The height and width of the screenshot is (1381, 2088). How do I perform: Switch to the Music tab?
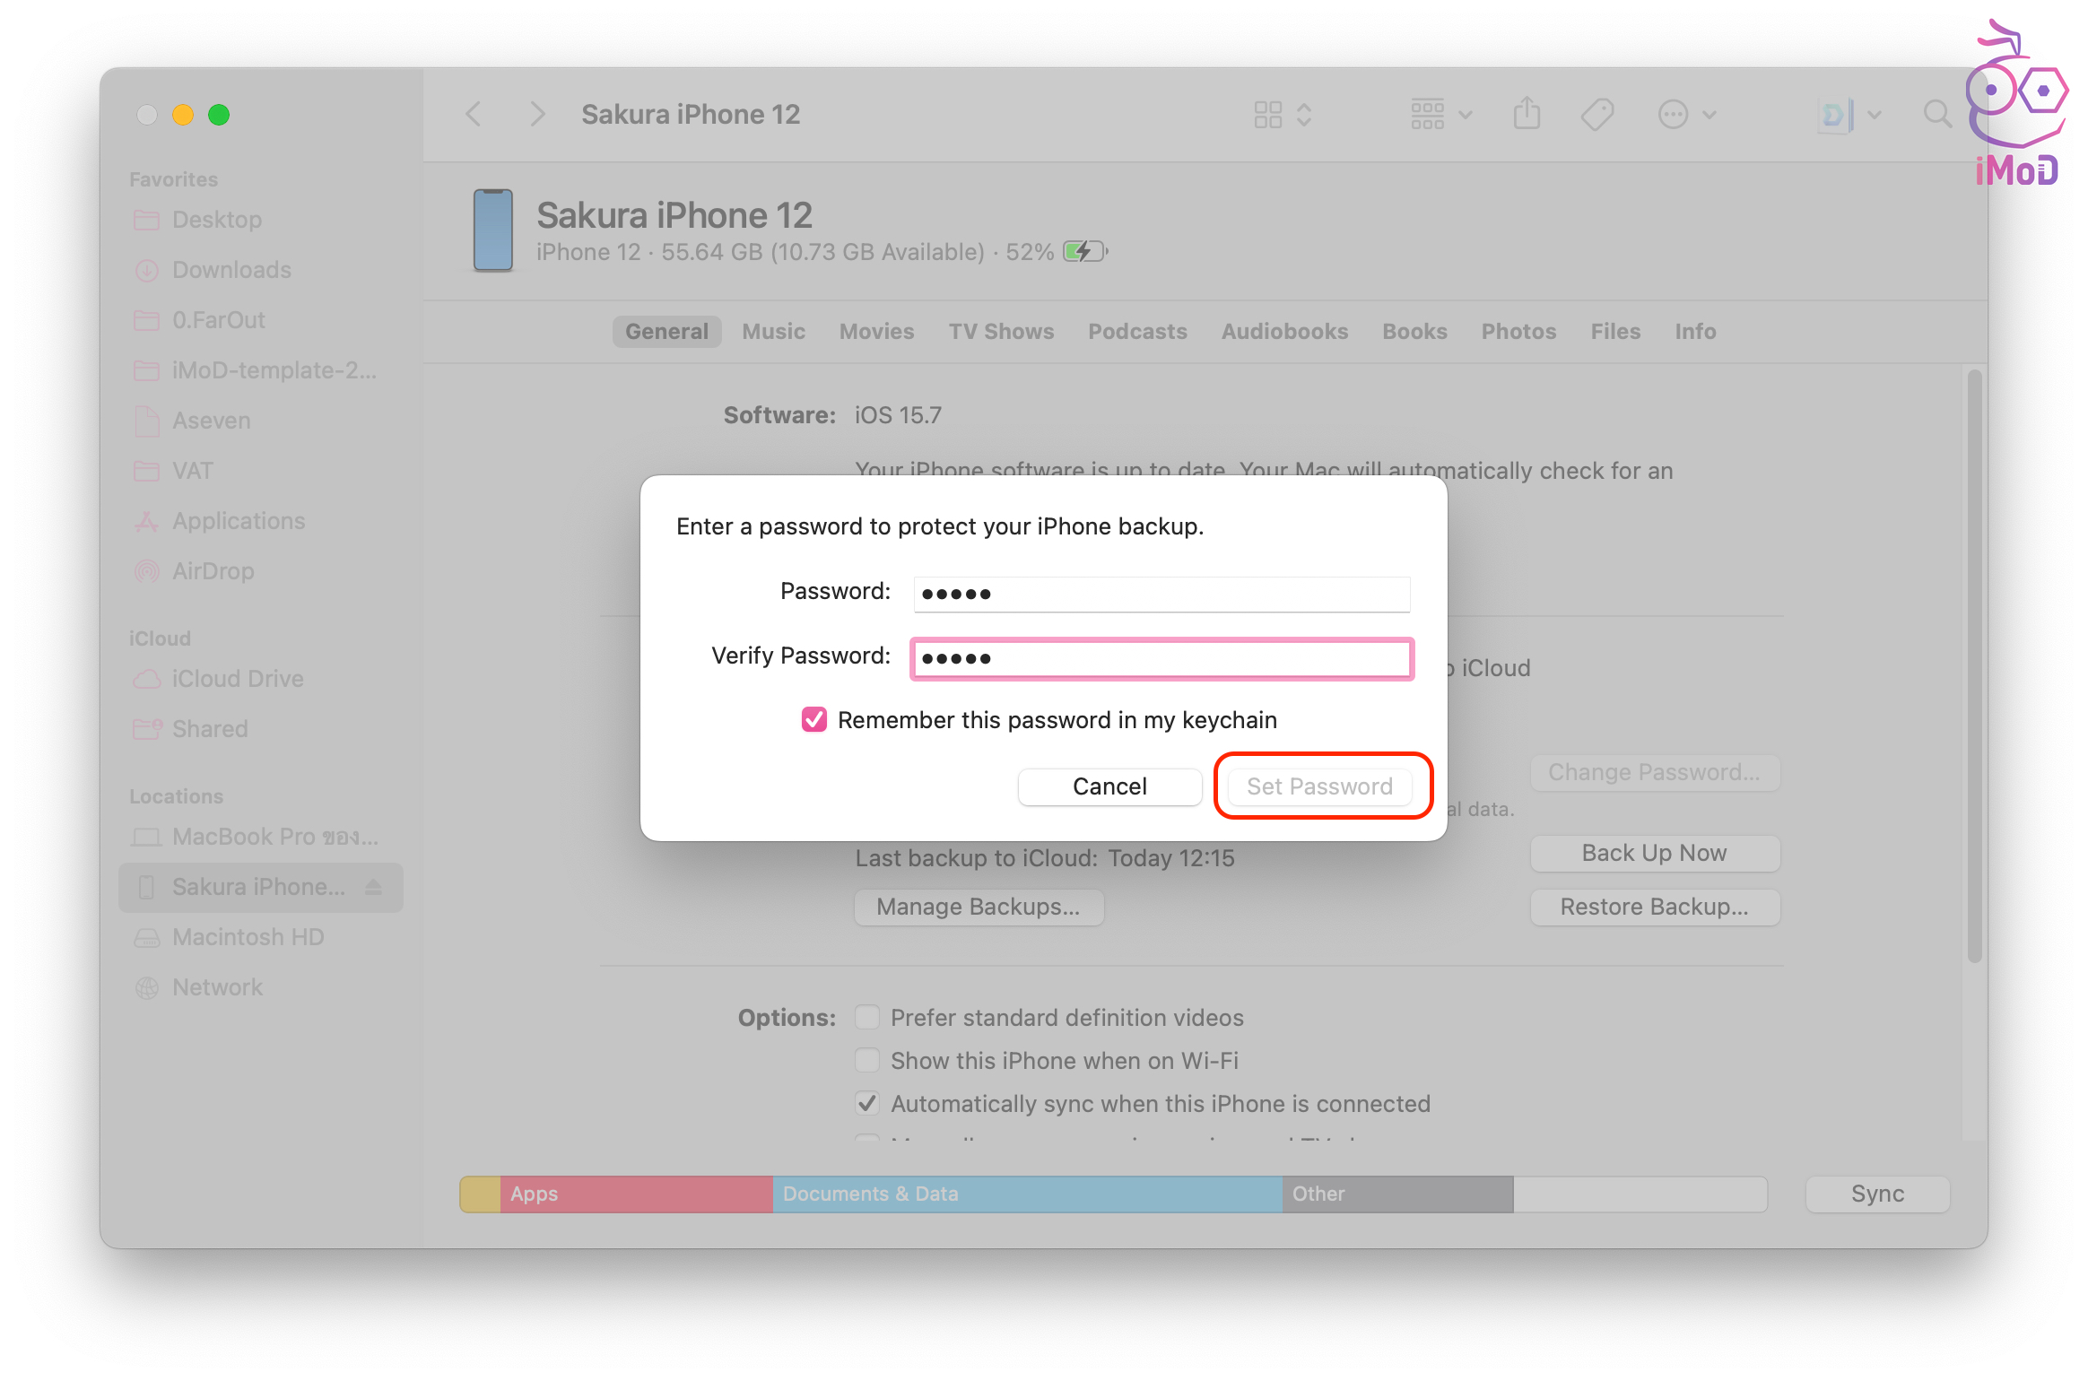[773, 331]
